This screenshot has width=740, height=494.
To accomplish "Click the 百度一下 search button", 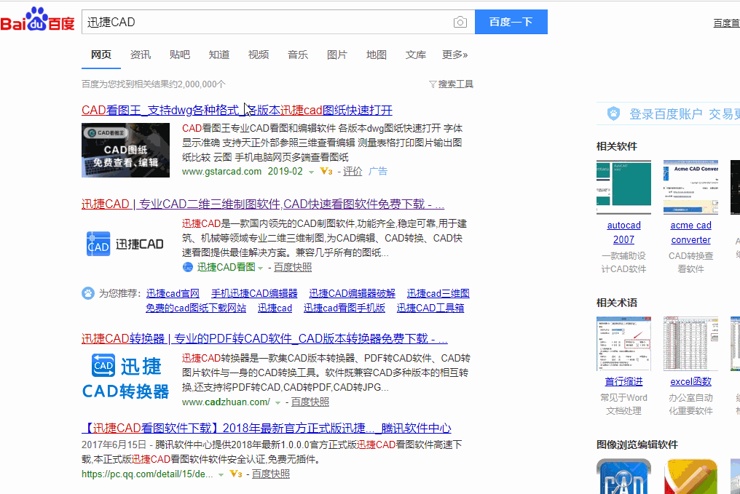I will click(511, 22).
